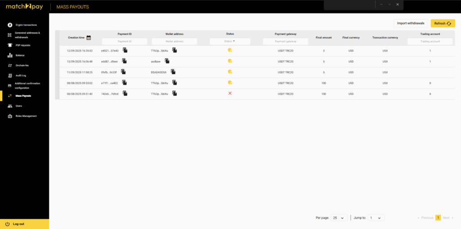The width and height of the screenshot is (461, 229).
Task: Select page 1 in pagination
Action: click(x=438, y=218)
